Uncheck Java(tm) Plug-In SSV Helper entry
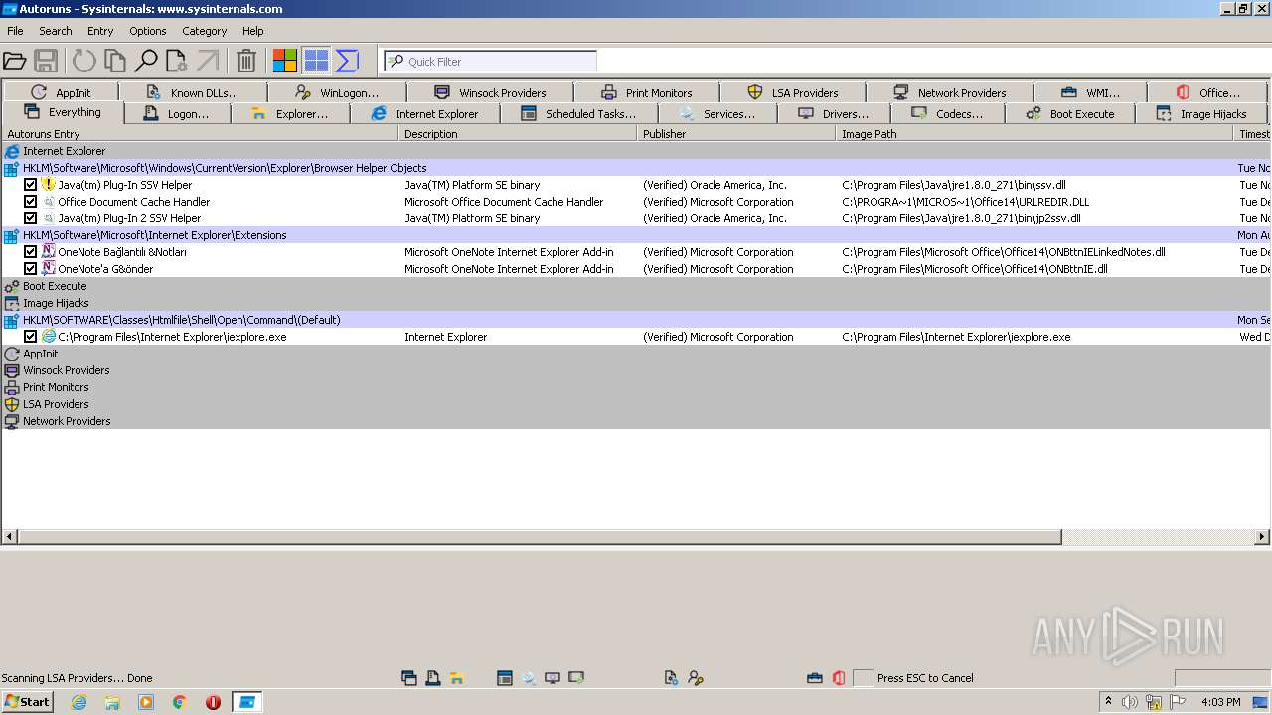Screen dimensions: 1272x715 pos(31,185)
